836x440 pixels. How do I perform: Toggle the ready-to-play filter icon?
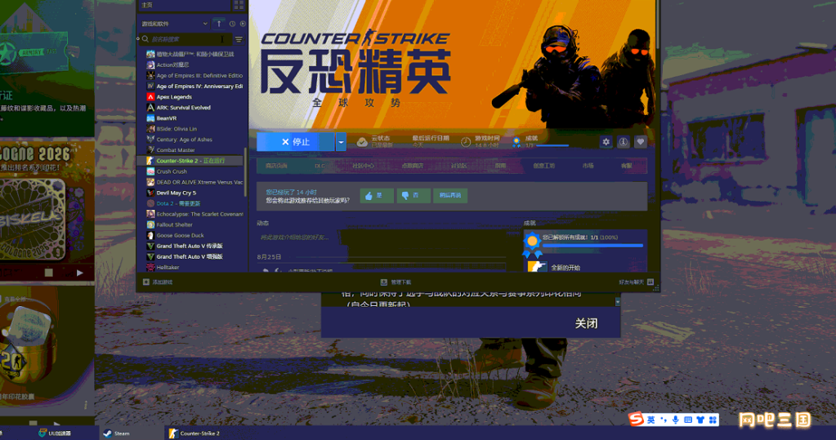click(243, 24)
